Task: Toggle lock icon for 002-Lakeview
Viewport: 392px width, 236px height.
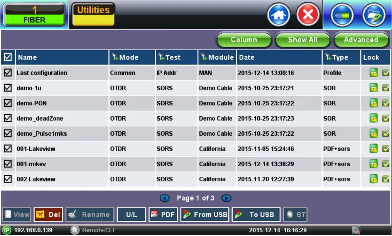Action: (374, 179)
